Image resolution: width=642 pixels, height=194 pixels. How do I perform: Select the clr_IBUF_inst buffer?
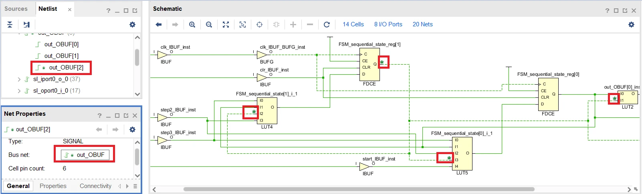[x=262, y=77]
